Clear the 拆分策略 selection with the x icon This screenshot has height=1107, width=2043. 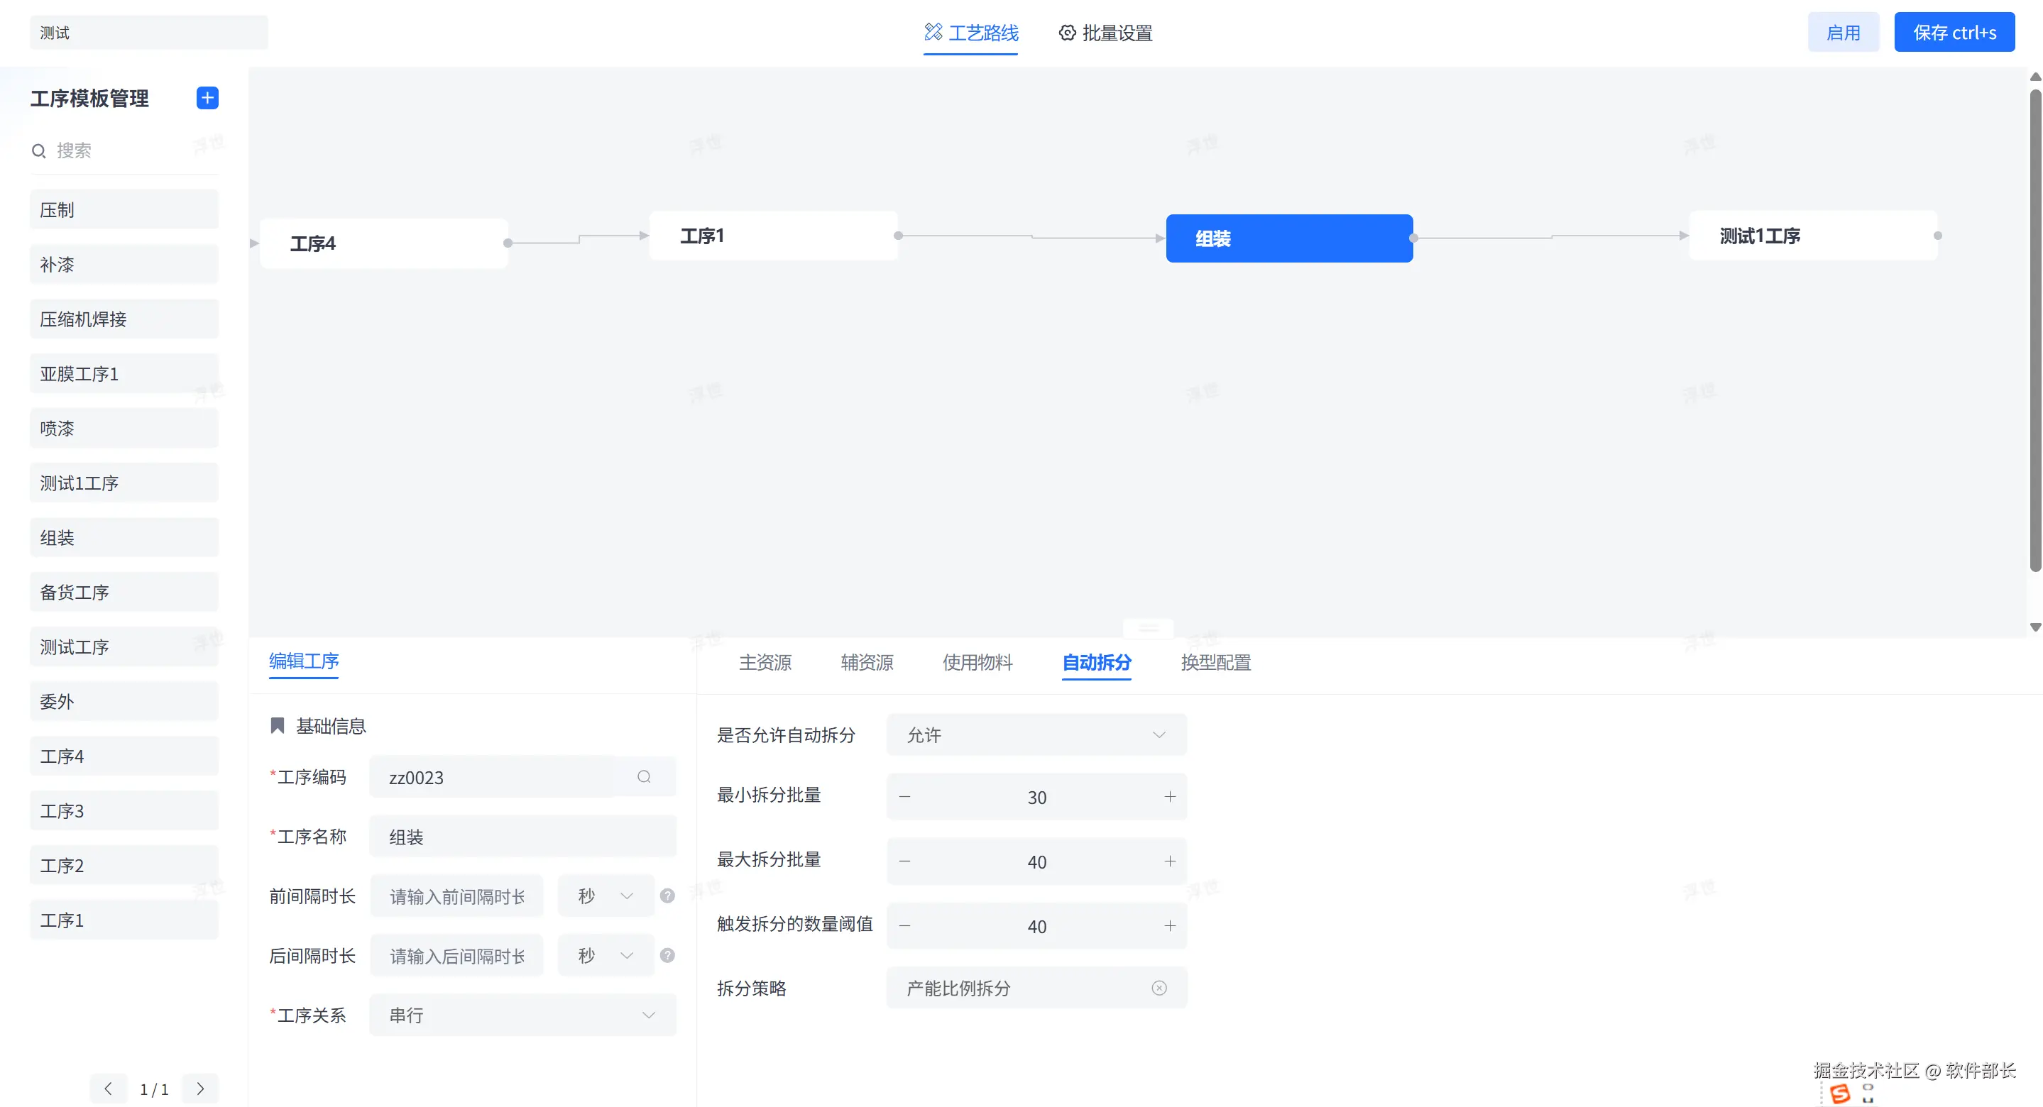[1159, 987]
